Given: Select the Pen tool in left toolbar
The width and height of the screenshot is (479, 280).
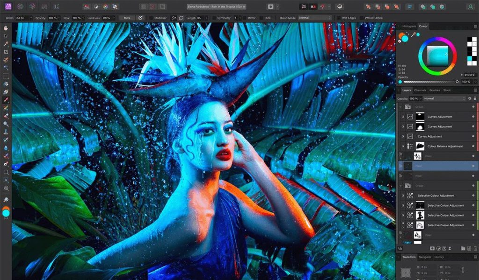Looking at the screenshot, I should pyautogui.click(x=6, y=164).
